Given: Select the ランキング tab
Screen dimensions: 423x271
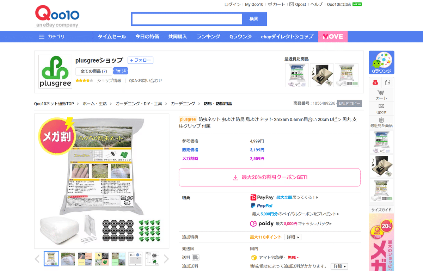Looking at the screenshot, I should coord(208,37).
